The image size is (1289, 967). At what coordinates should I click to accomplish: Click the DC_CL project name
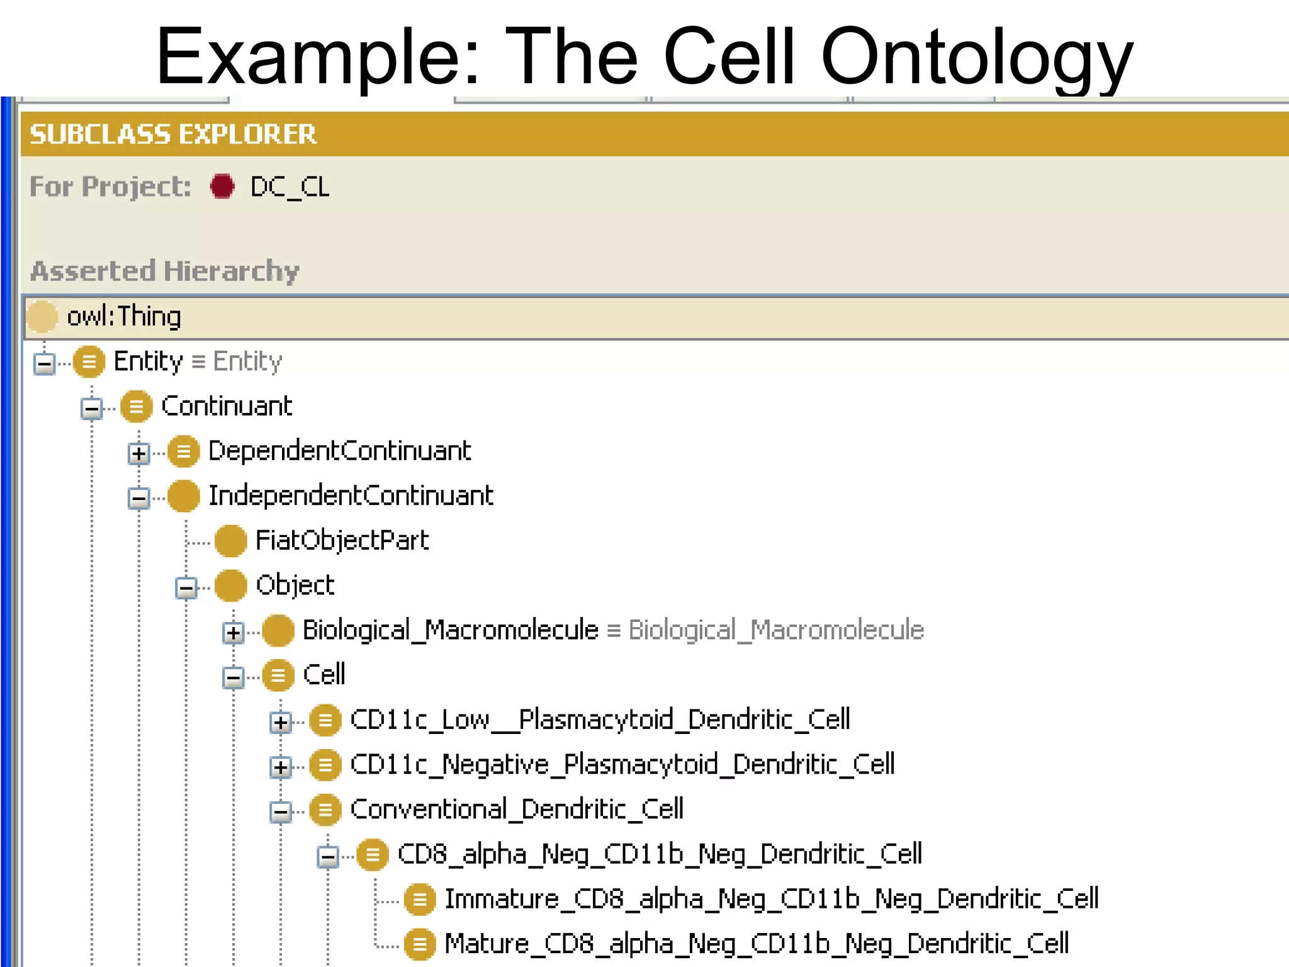point(290,186)
